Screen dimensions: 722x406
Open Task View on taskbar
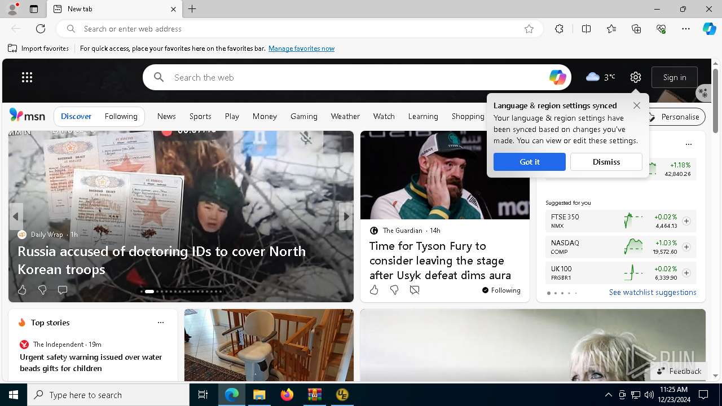pyautogui.click(x=203, y=395)
